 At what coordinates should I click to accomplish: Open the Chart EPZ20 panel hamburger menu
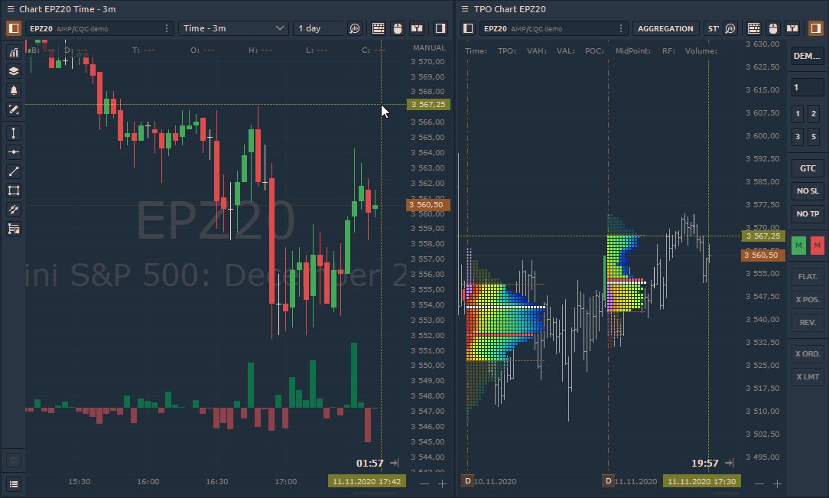click(x=11, y=9)
